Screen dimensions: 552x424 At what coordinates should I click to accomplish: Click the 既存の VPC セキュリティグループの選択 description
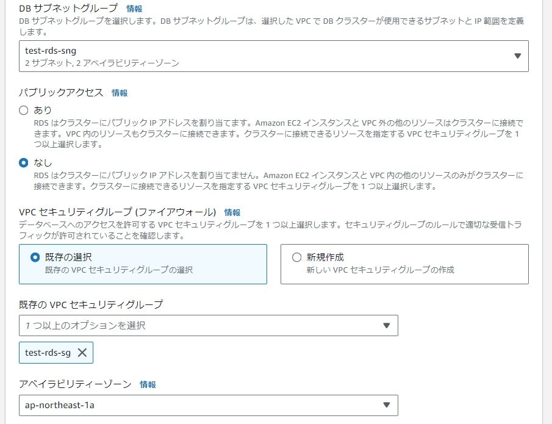tap(119, 270)
